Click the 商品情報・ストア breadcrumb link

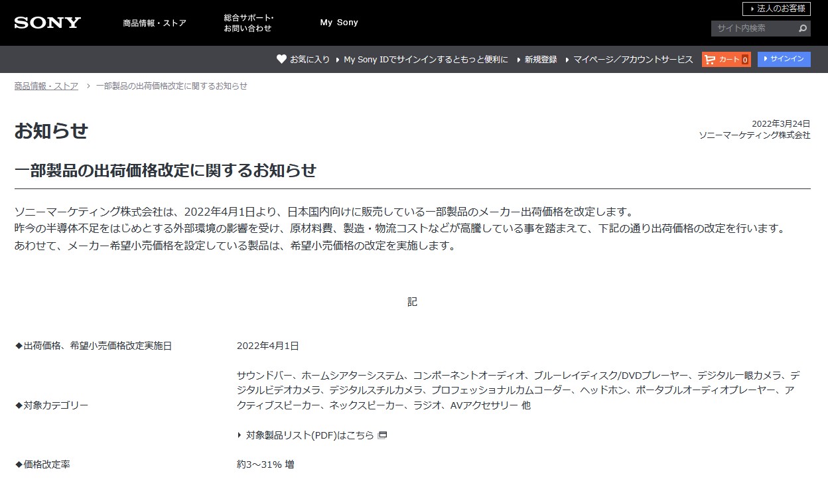coord(46,86)
